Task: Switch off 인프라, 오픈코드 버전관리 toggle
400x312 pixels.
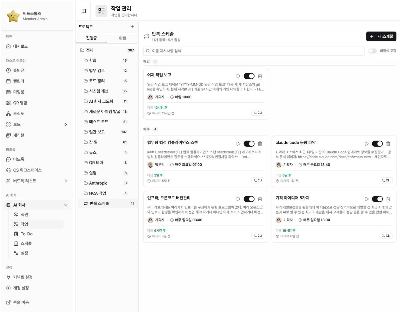Action: click(249, 199)
